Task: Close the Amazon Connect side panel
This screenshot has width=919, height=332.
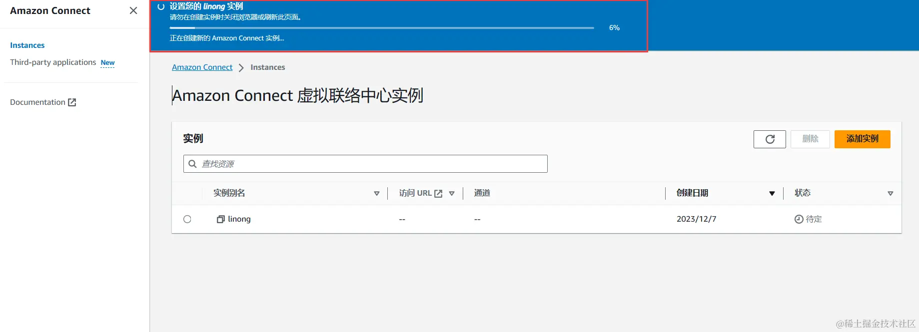Action: coord(133,10)
